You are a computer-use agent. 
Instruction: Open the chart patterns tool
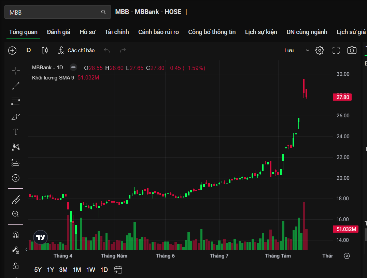(x=16, y=147)
